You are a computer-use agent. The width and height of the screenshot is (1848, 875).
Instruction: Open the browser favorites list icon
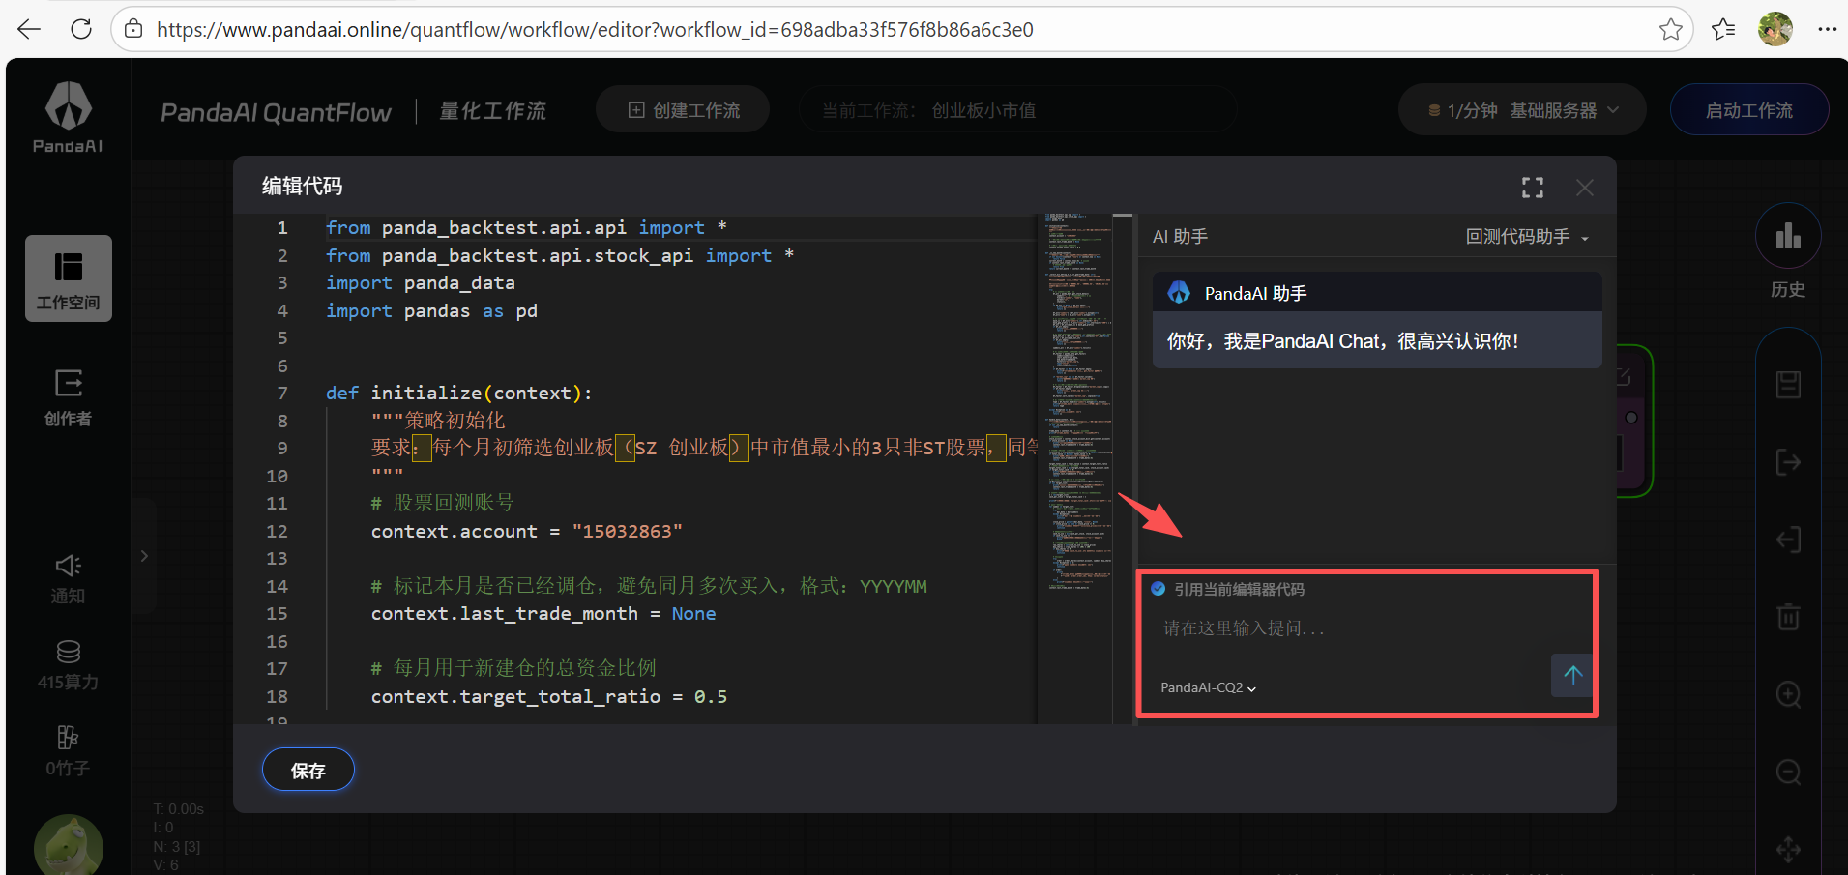[x=1723, y=29]
